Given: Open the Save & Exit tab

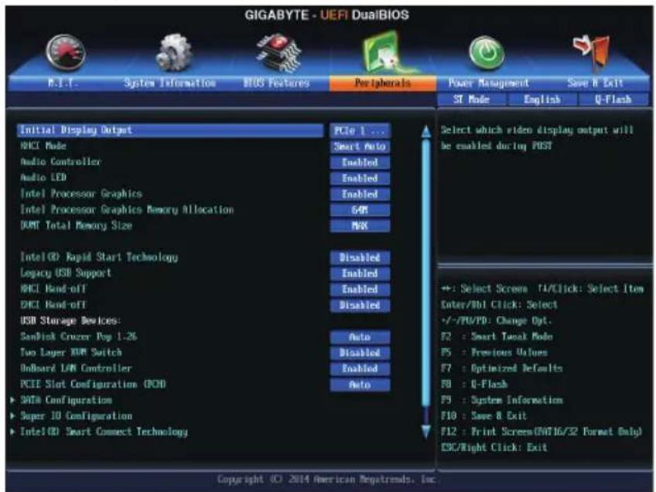Looking at the screenshot, I should pos(595,83).
